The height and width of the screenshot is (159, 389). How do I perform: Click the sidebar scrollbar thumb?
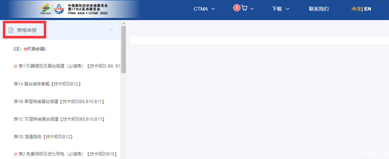click(123, 50)
